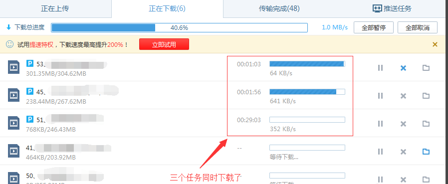The width and height of the screenshot is (448, 184).
Task: Click the empty progress bar of file 51
Action: pos(307,120)
